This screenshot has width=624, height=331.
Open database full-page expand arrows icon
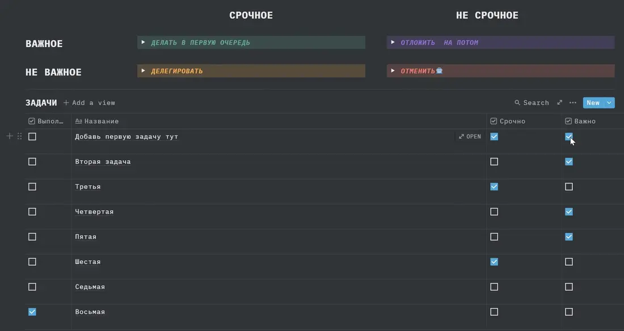click(x=559, y=103)
